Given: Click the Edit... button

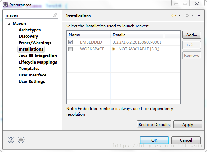Looking at the screenshot, I should click(x=191, y=45).
